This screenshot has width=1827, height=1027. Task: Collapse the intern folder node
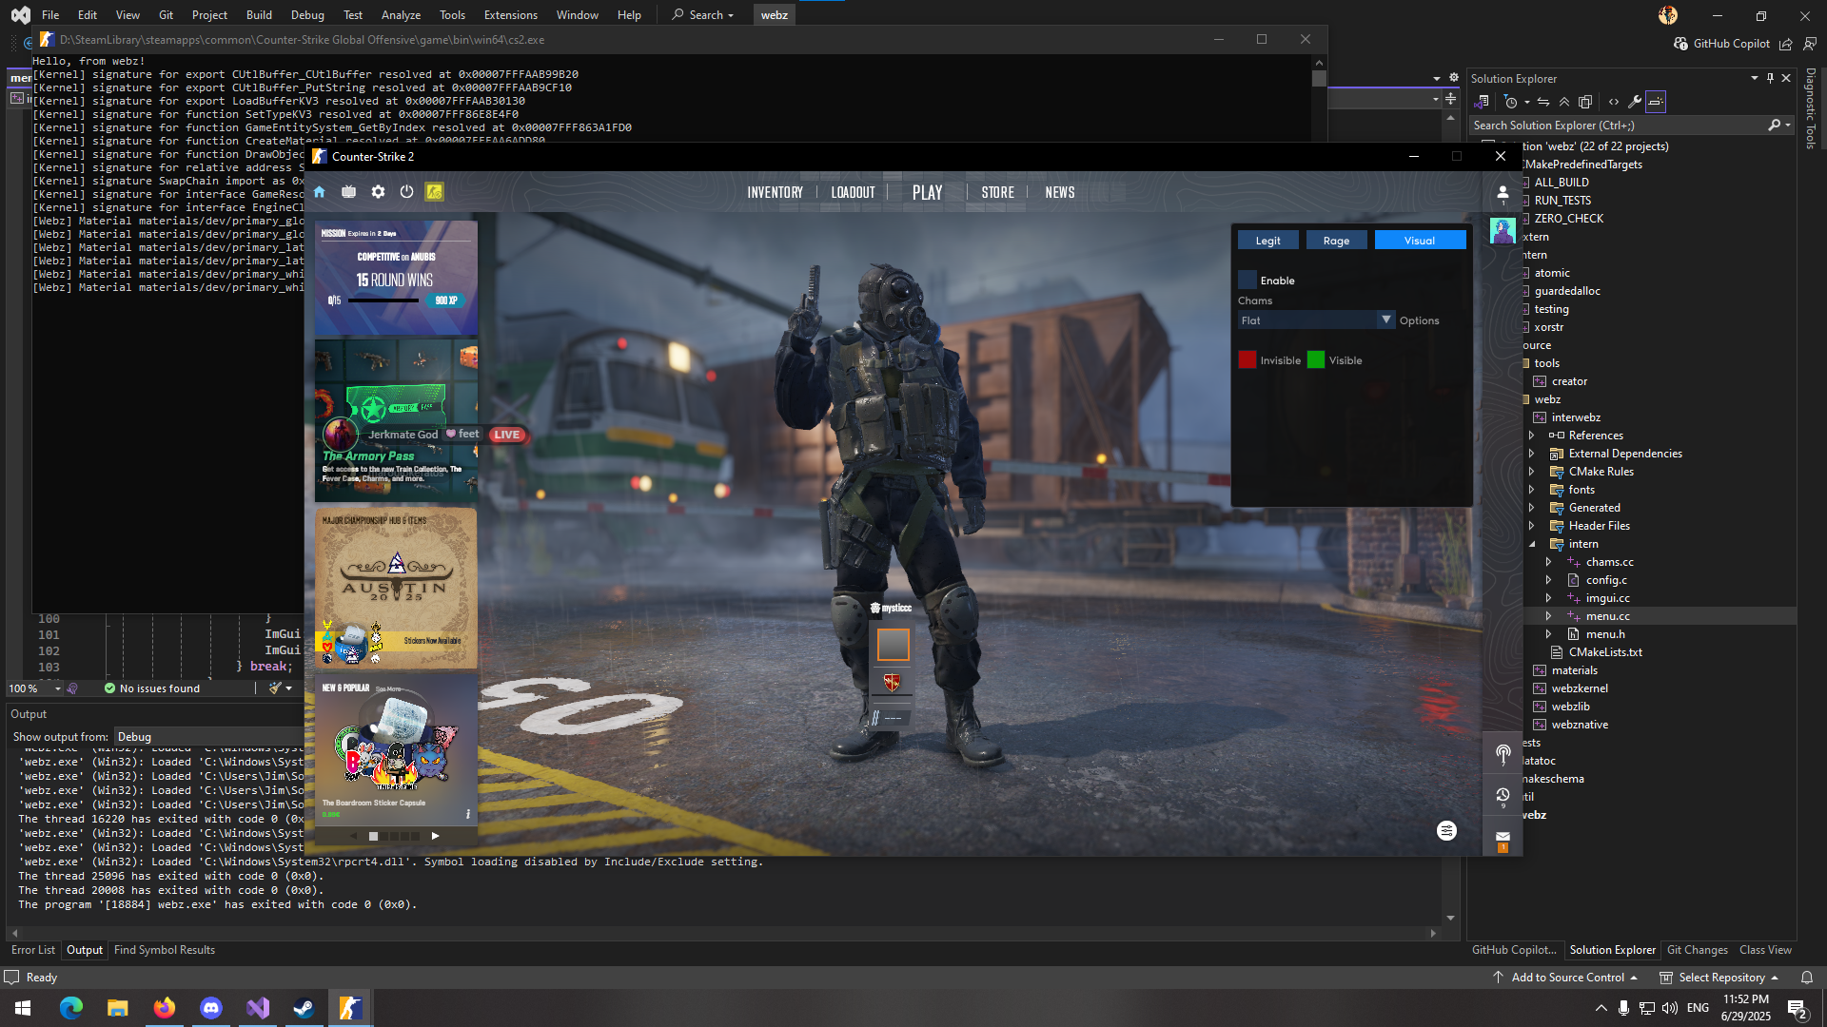1532,544
